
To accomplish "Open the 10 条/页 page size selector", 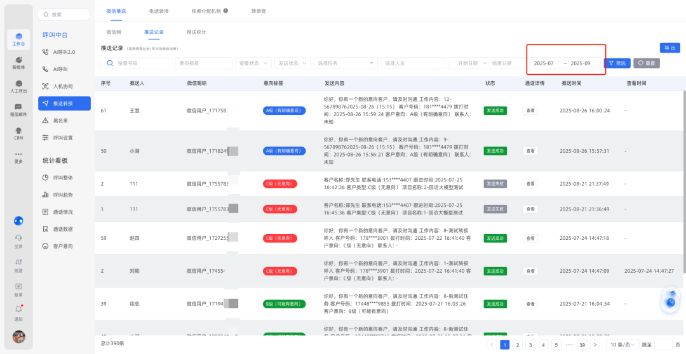I will (621, 344).
